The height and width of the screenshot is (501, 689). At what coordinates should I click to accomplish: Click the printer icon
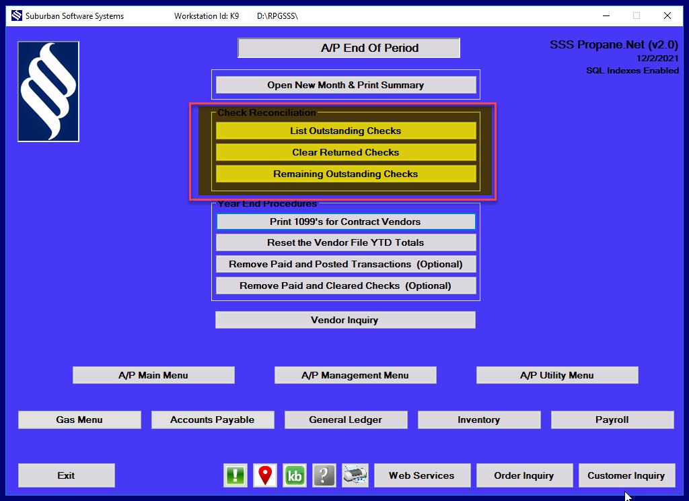click(x=355, y=475)
